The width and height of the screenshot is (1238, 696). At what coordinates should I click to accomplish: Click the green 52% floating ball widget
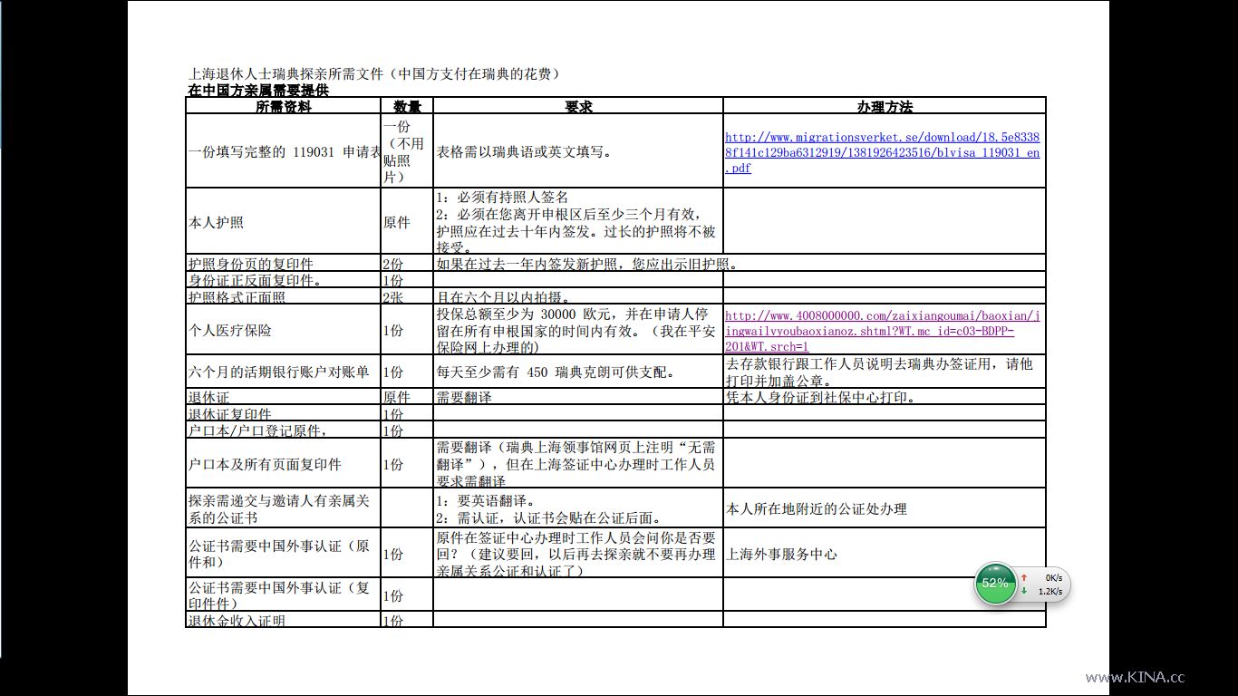click(x=995, y=583)
